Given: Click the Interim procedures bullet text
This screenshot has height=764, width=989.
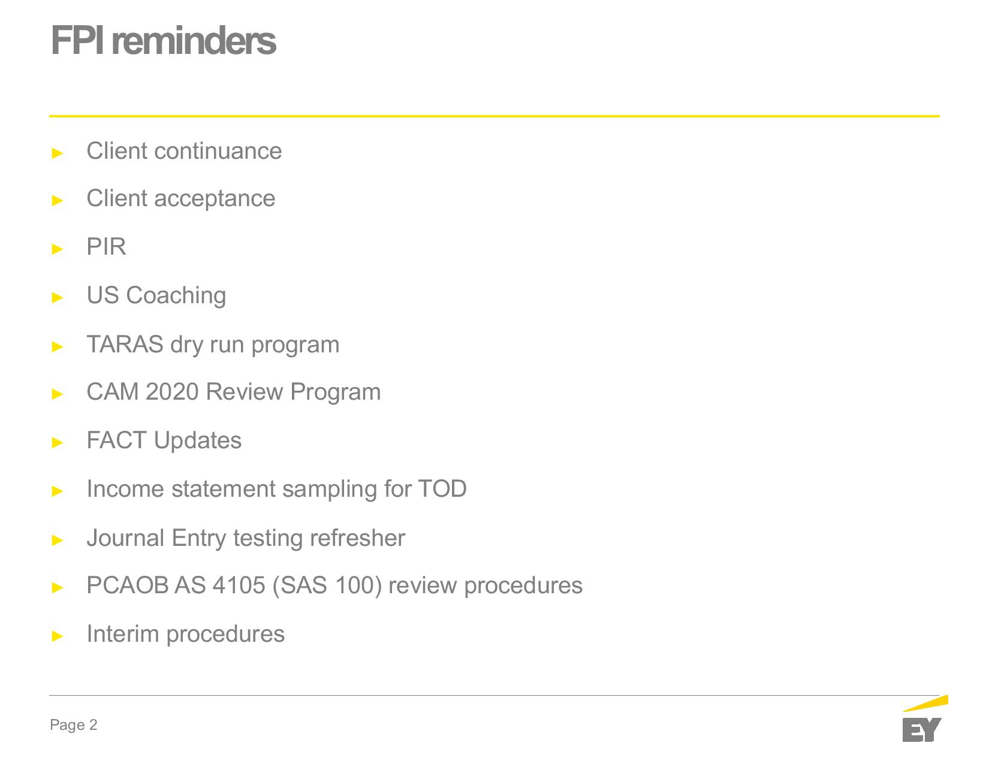Looking at the screenshot, I should coord(185,634).
